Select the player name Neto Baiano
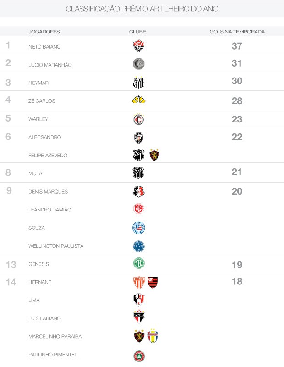The height and width of the screenshot is (367, 284). click(x=44, y=47)
